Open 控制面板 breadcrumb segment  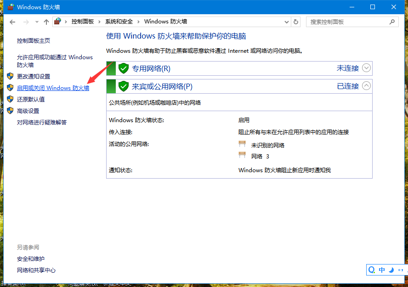[83, 22]
